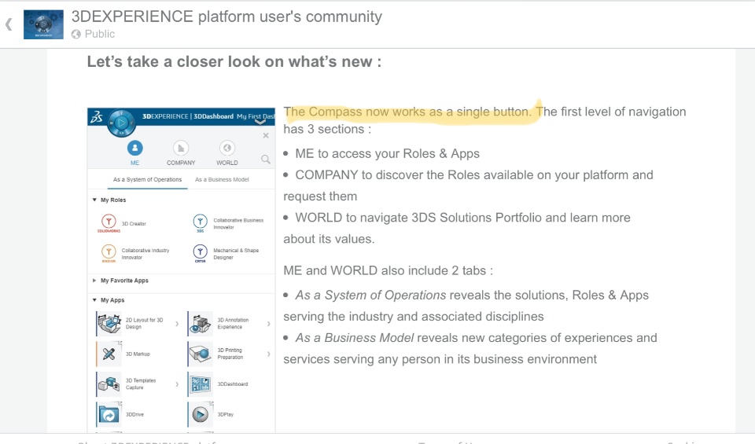755x444 pixels.
Task: Open 3DEXPERIENCE platform user's community title
Action: (226, 17)
